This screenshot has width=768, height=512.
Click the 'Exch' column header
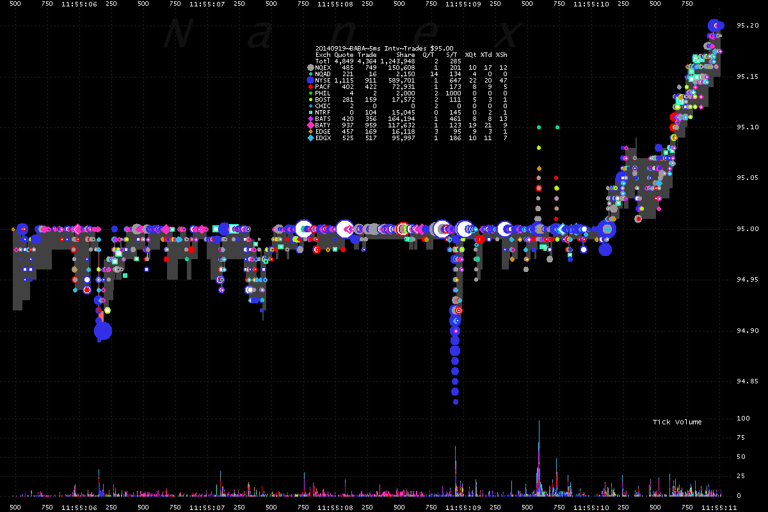click(323, 54)
